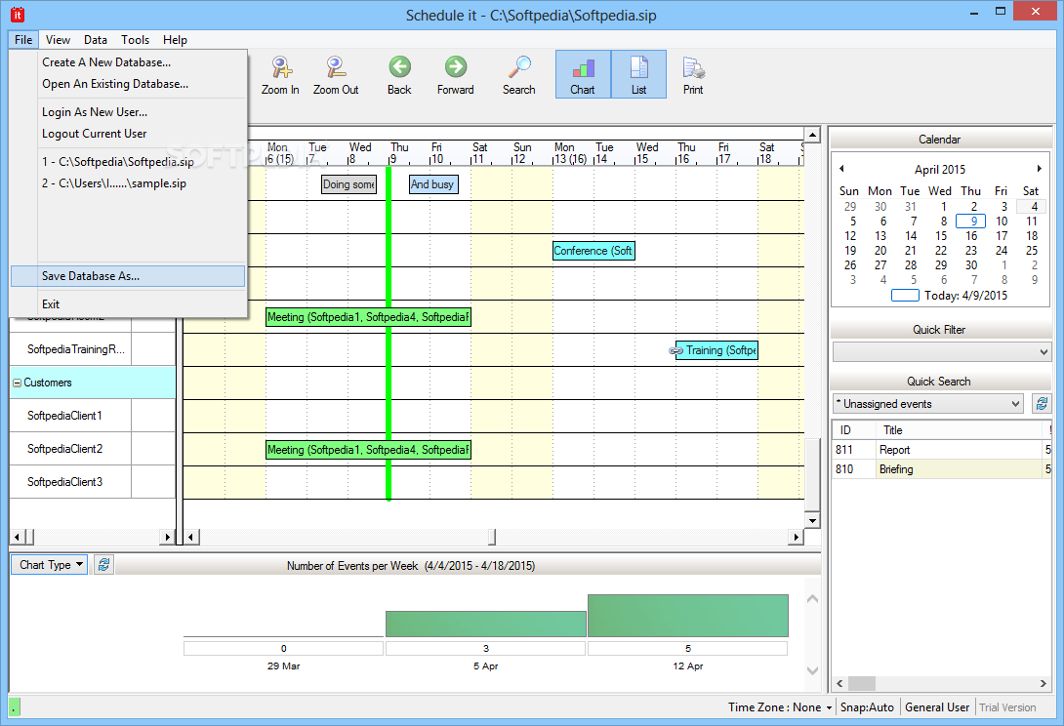This screenshot has width=1064, height=726.
Task: Select Login As New User menu item
Action: click(x=128, y=112)
